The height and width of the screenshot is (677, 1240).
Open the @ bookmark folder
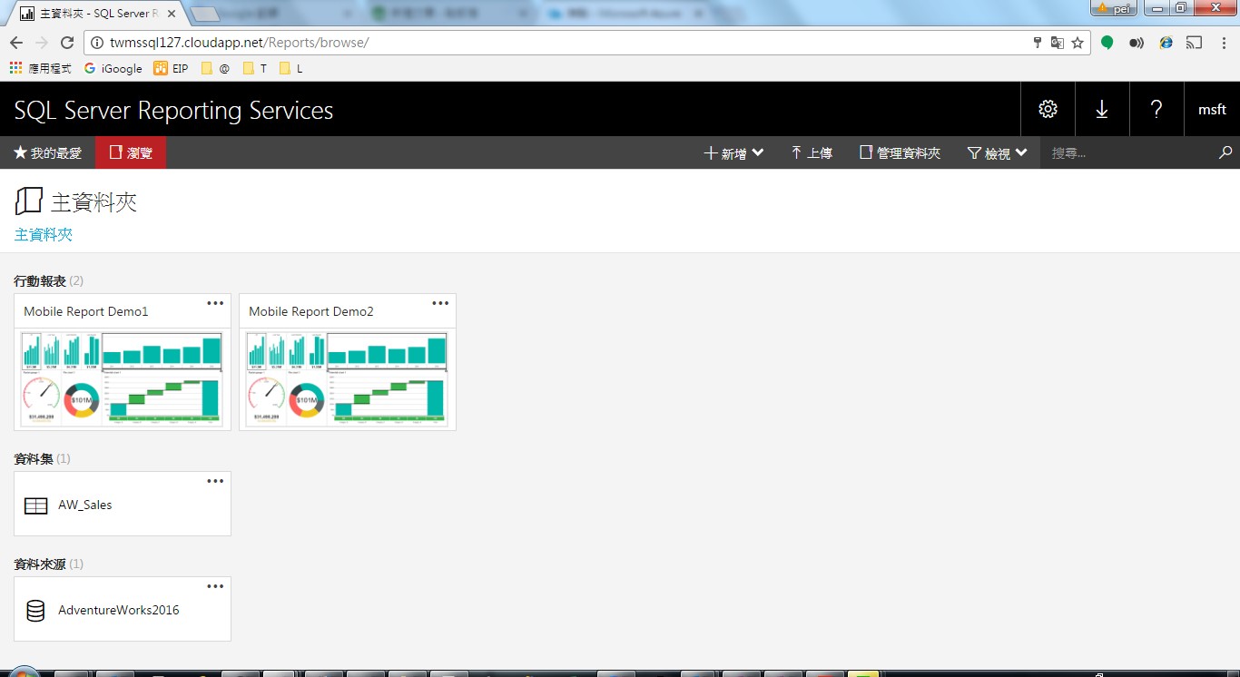tap(216, 68)
